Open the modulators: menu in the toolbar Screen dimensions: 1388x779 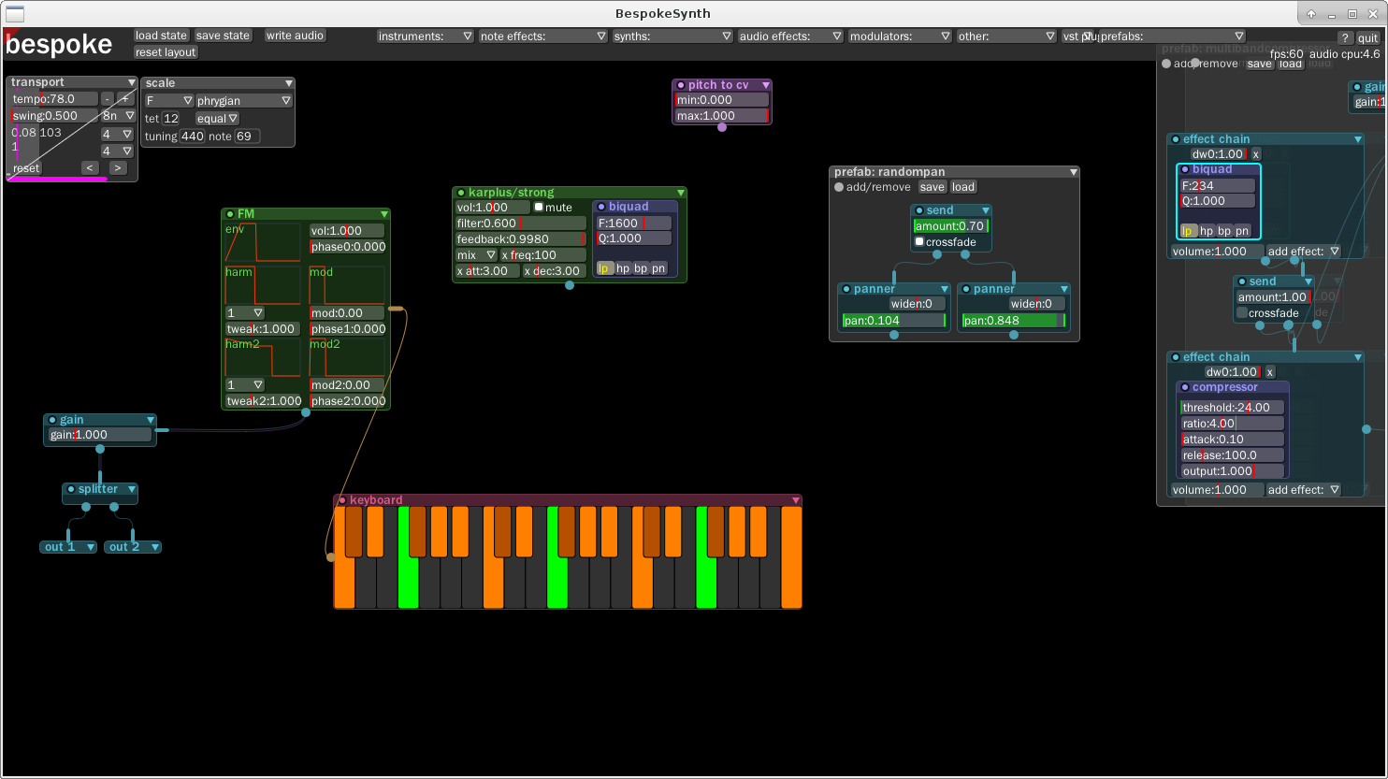point(898,36)
